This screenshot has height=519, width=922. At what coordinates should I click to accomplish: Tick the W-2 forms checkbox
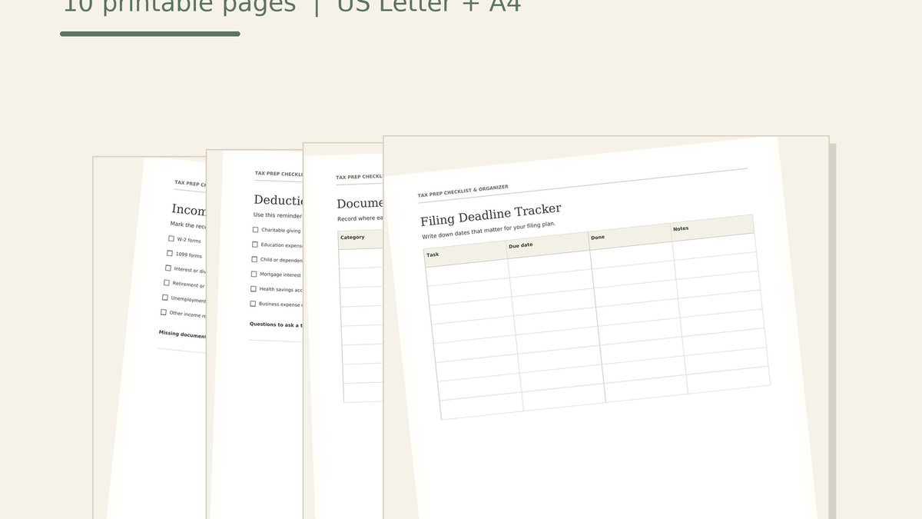coord(171,238)
